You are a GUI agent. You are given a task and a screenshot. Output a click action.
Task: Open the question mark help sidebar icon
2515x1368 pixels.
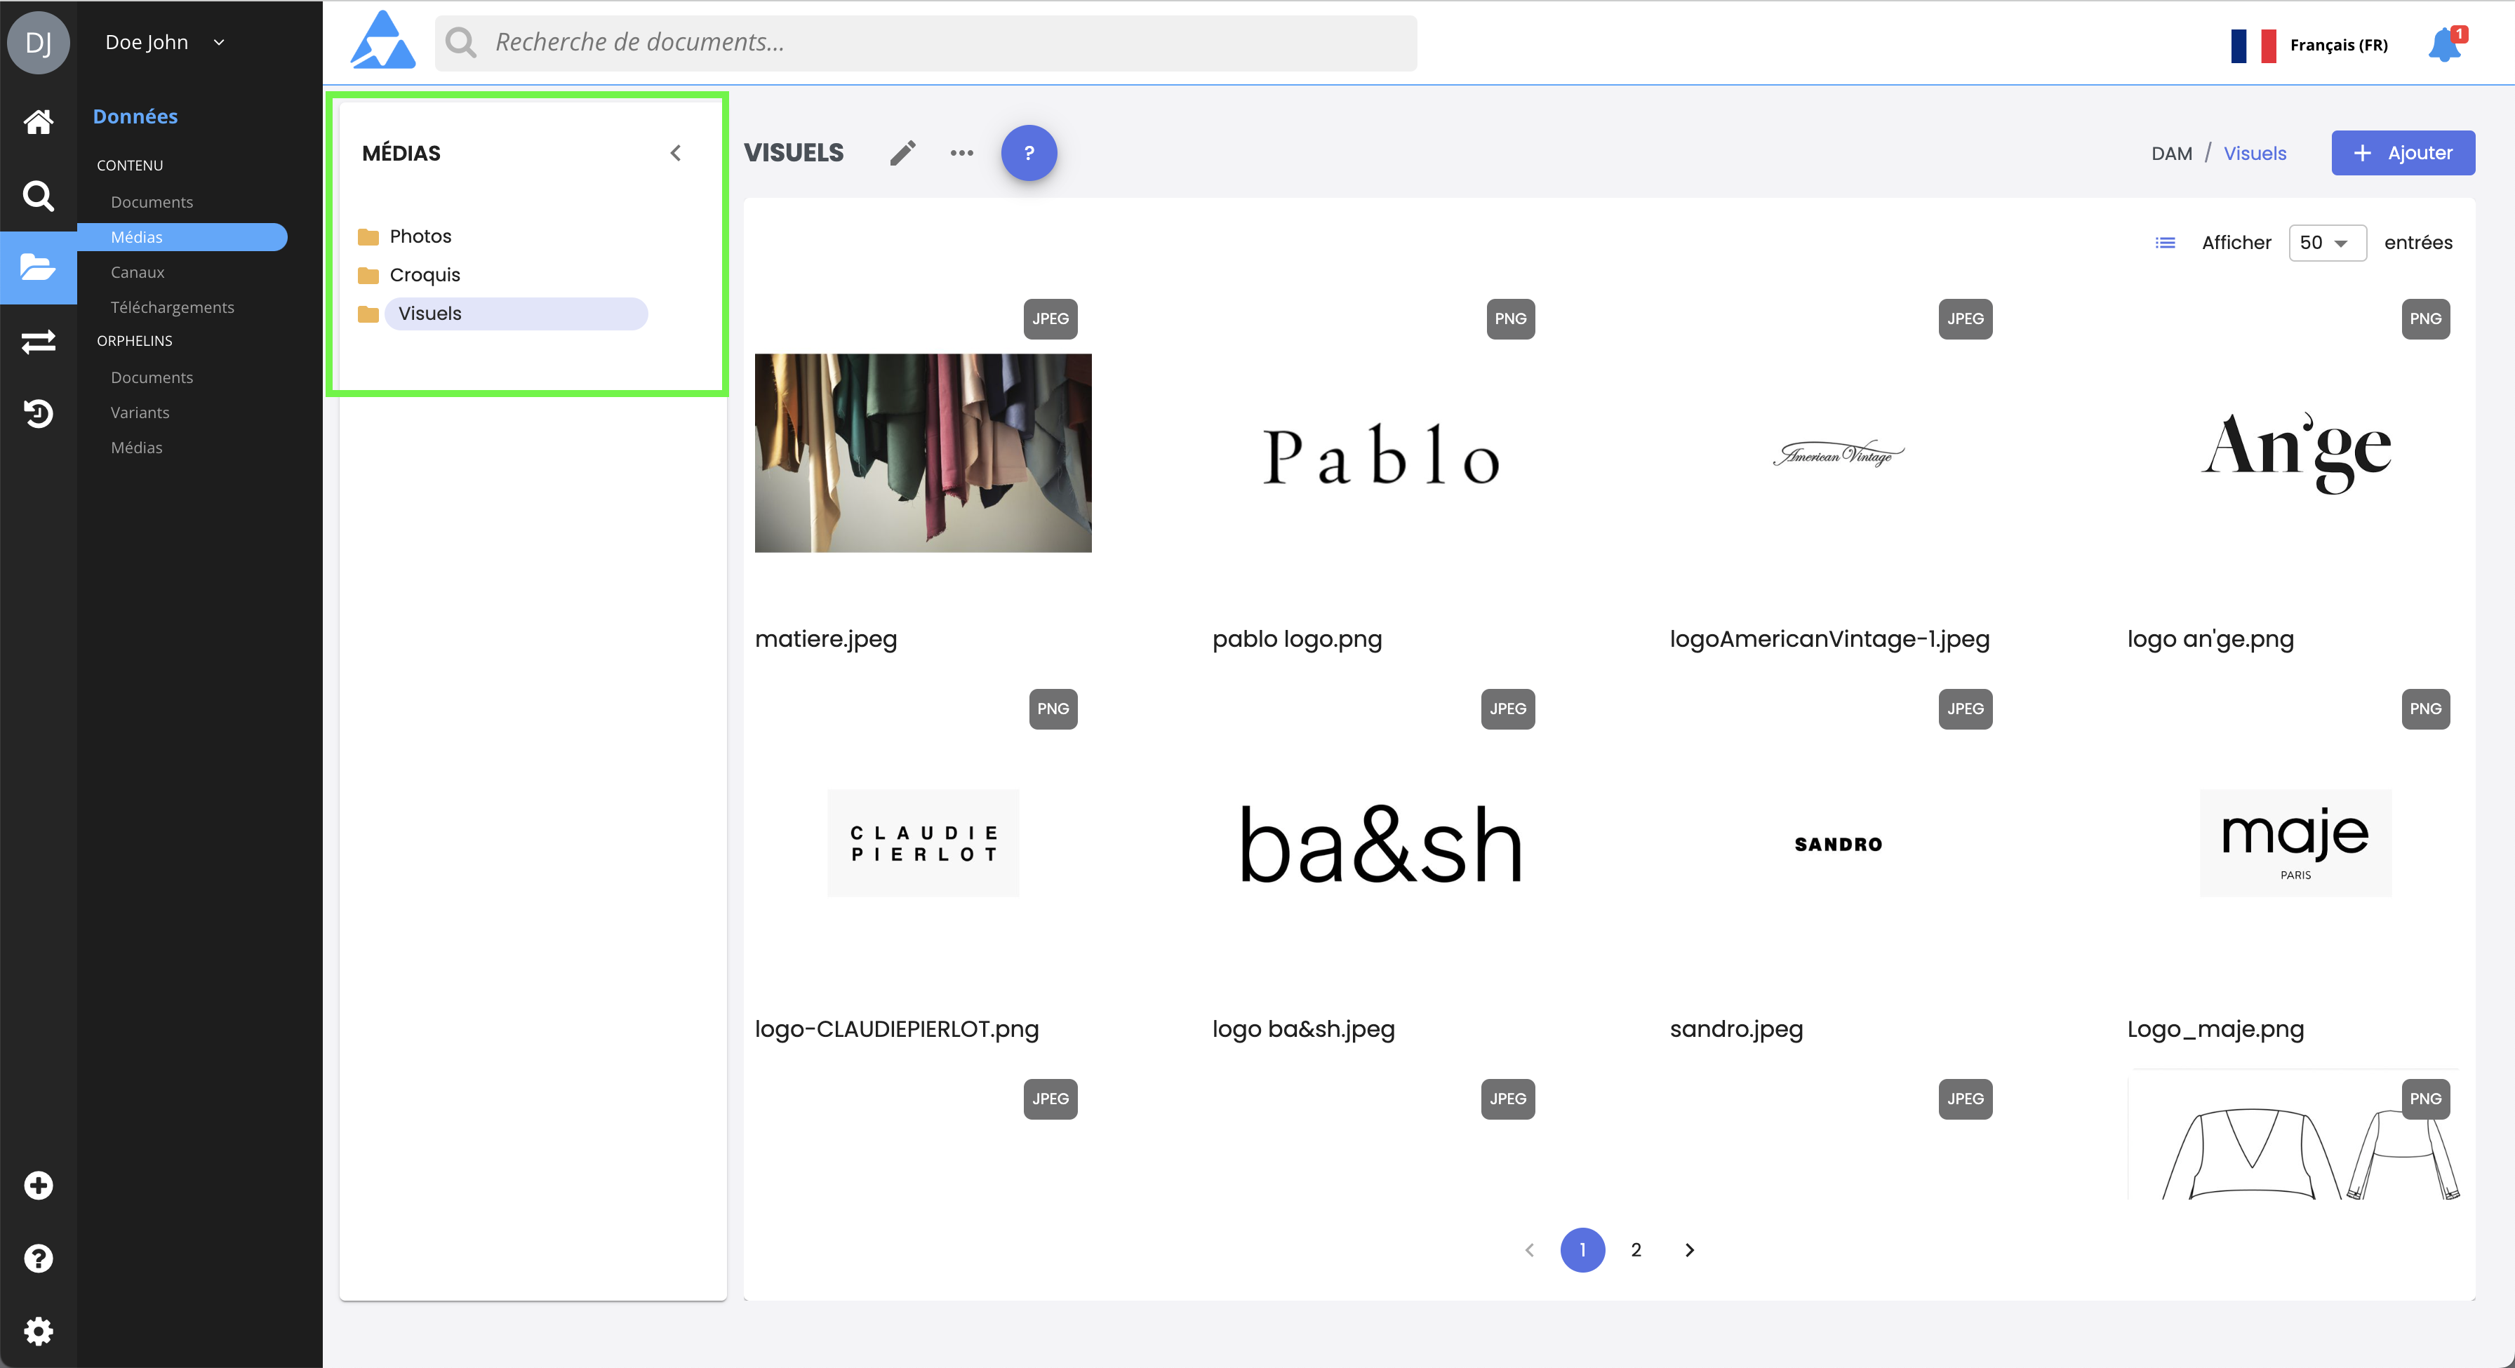click(38, 1259)
